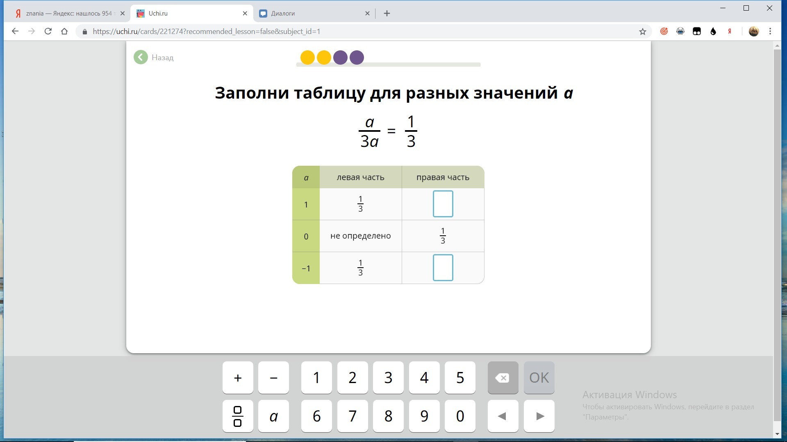Click the scrollbar down arrow
The height and width of the screenshot is (442, 787).
point(777,434)
